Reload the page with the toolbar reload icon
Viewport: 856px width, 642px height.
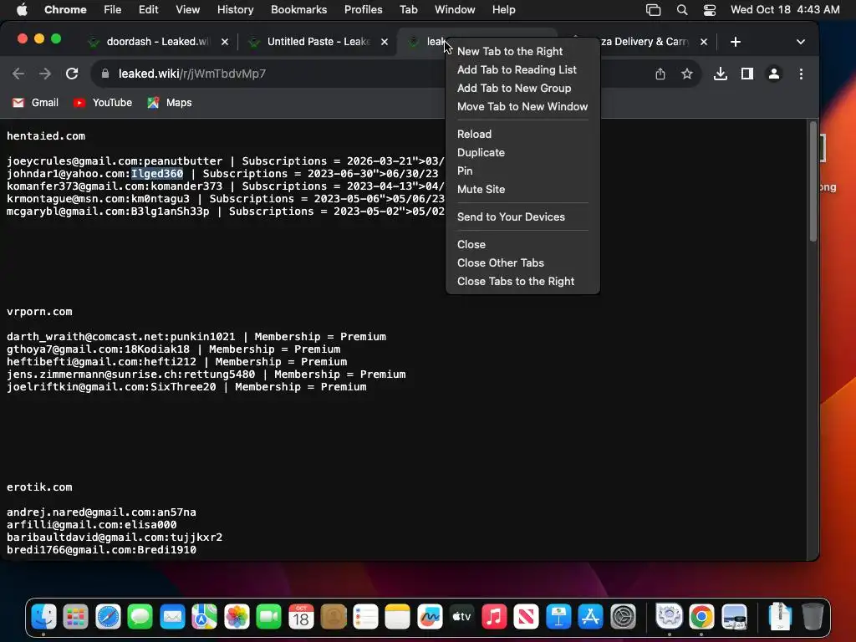(x=72, y=74)
